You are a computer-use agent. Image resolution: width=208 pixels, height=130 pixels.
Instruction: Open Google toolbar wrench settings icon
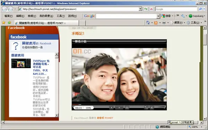[x=183, y=16]
